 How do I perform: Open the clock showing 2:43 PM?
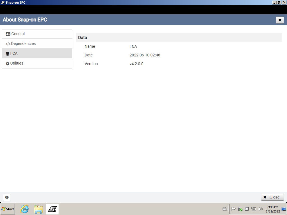pyautogui.click(x=273, y=209)
